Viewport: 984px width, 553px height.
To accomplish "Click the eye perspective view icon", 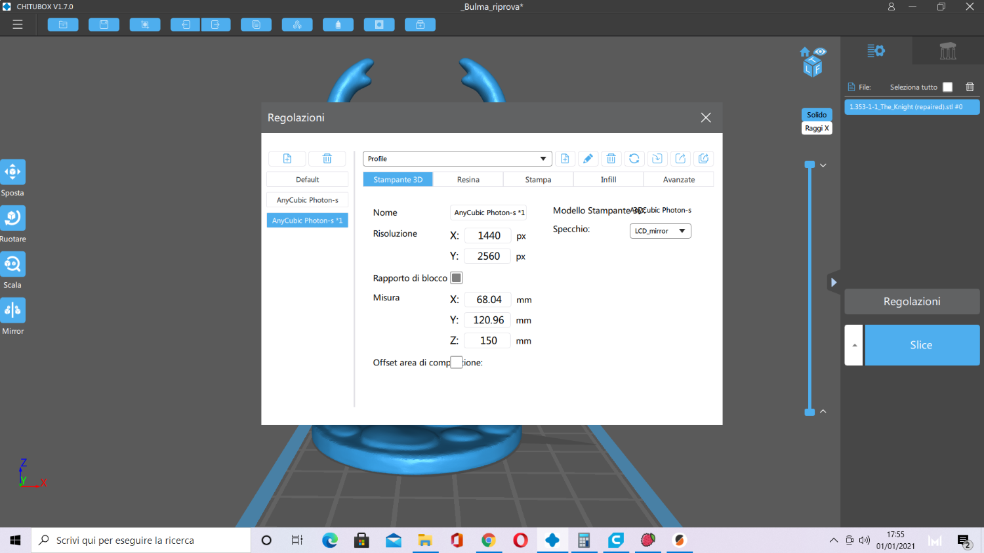I will pos(820,51).
